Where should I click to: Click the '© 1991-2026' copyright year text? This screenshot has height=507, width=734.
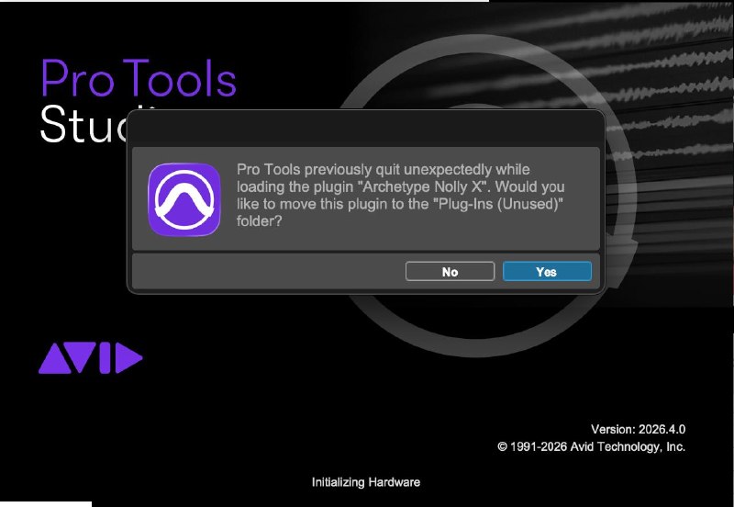pyautogui.click(x=532, y=446)
